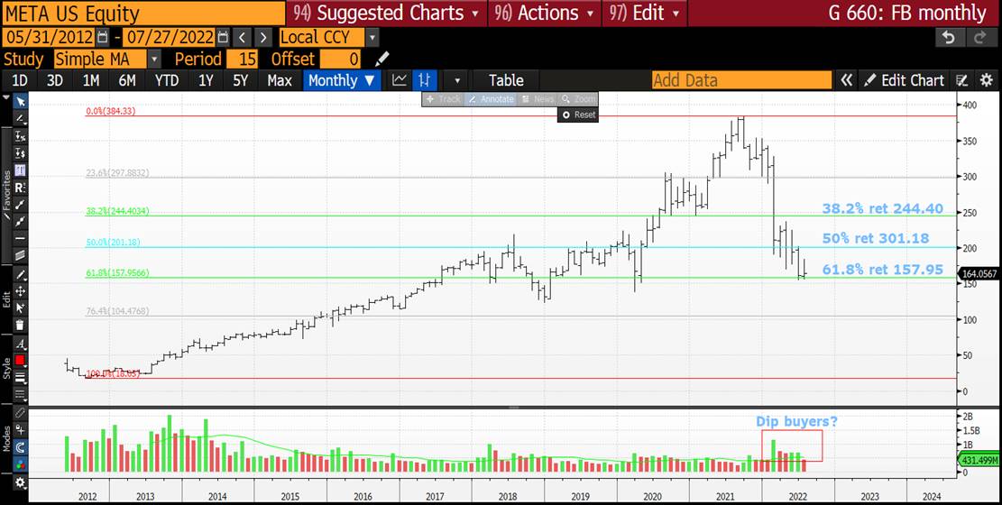Image resolution: width=1002 pixels, height=505 pixels.
Task: Open chart notes edit icon
Action: 961,80
